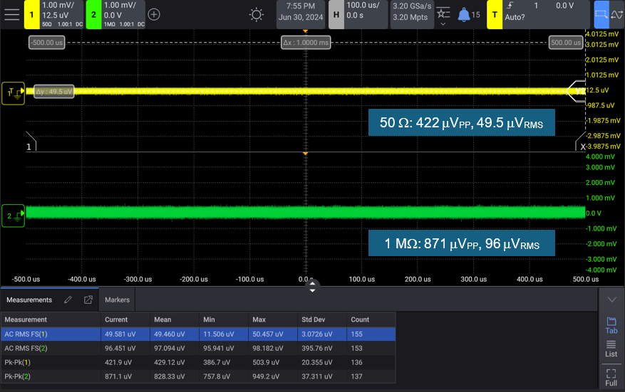Screen dimensions: 625x392
Task: Select the Pk-Pk(2) measurement row
Action: tap(198, 376)
